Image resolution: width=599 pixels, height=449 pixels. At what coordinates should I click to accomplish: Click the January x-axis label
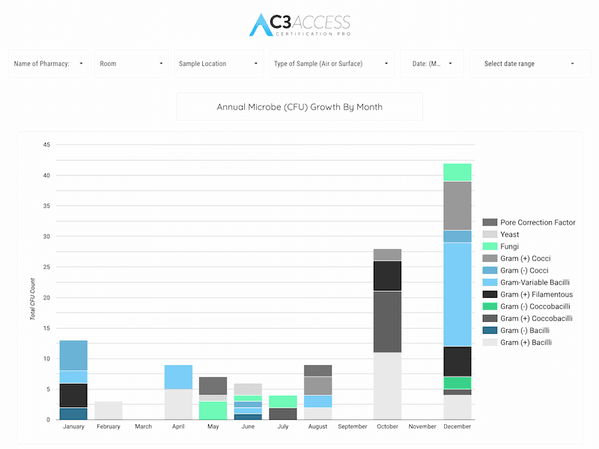pos(73,427)
